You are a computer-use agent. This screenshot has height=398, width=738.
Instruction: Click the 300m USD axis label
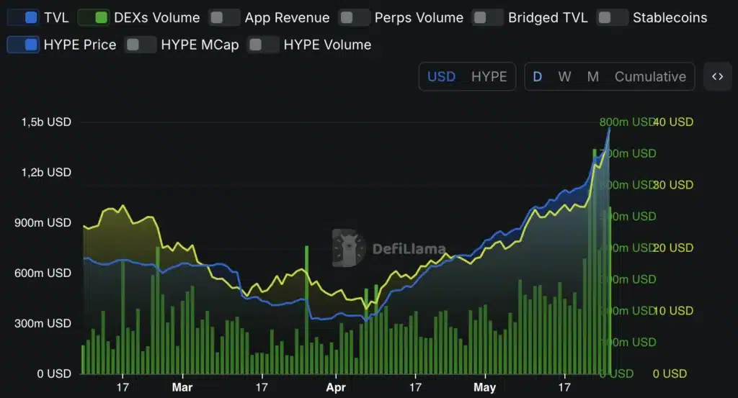43,323
